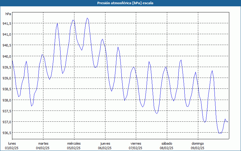This screenshot has width=241, height=151.
Task: Select the 941,5 axis value
Action: [x=7, y=24]
